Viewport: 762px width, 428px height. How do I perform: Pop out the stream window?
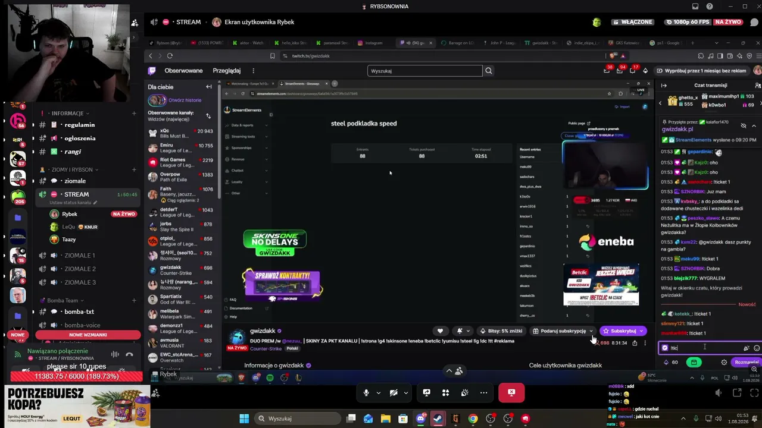pos(737,392)
